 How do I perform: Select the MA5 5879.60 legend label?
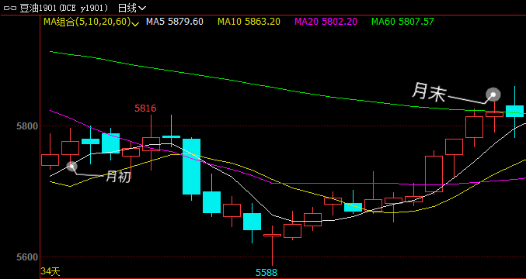tap(175, 22)
